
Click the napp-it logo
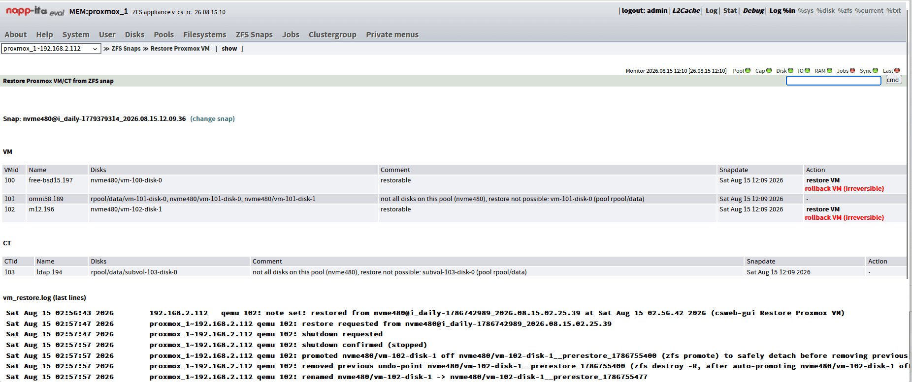pos(34,11)
